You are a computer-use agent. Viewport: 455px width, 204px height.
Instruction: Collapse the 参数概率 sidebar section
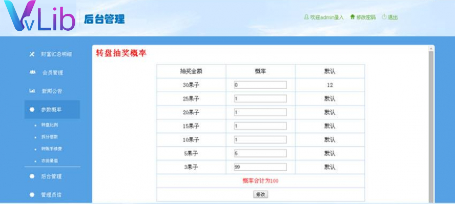tap(52, 109)
